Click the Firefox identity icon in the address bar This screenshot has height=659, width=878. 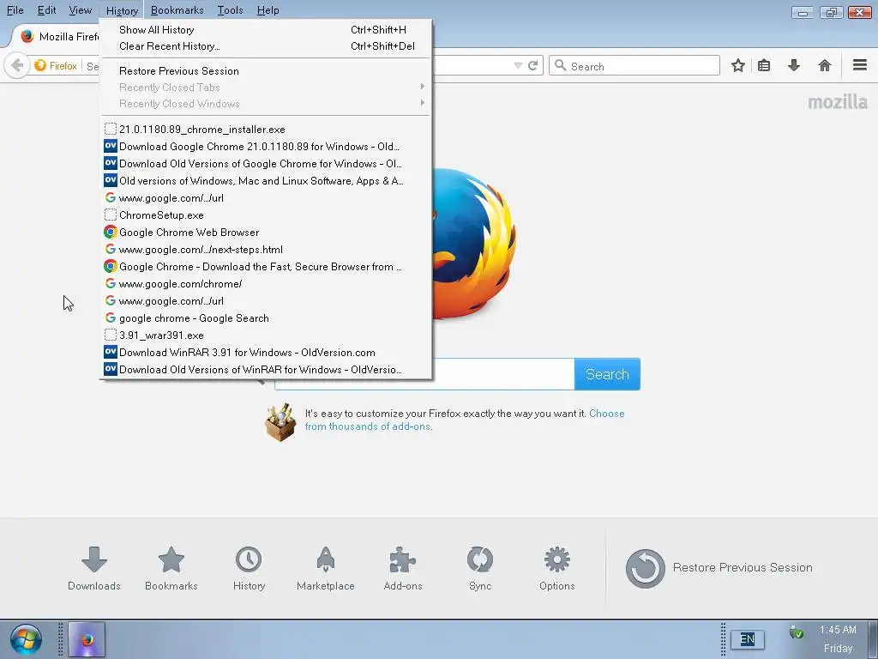coord(40,65)
